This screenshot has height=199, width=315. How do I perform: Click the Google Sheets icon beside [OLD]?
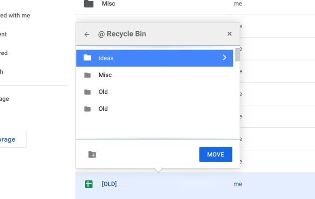point(89,184)
